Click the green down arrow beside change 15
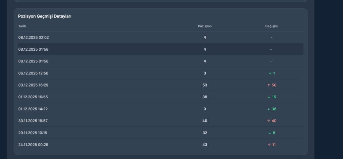 [269, 97]
